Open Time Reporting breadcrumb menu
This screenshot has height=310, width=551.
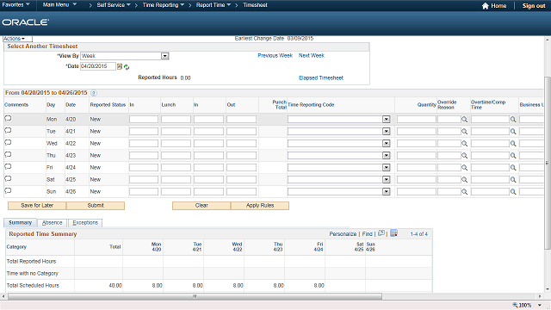[164, 5]
